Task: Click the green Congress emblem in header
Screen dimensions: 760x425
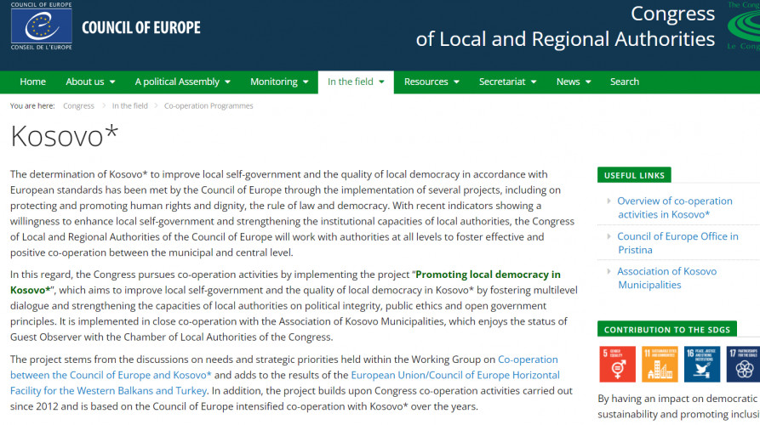Action: point(744,25)
